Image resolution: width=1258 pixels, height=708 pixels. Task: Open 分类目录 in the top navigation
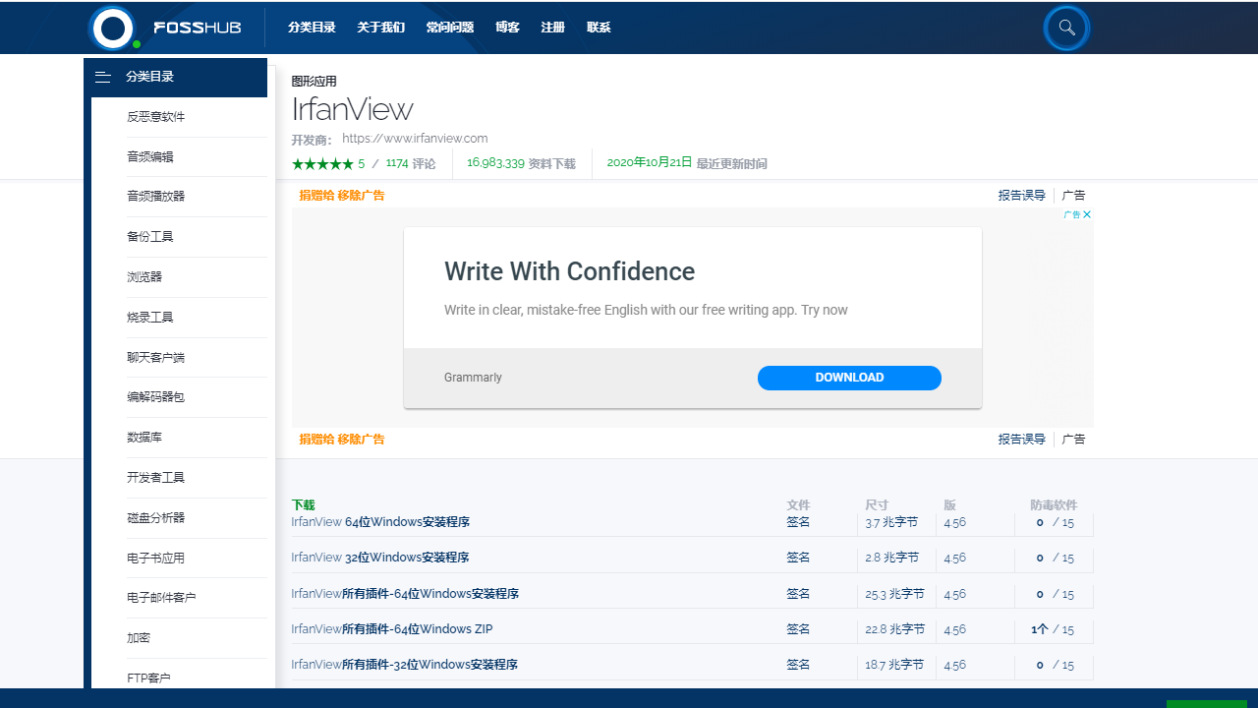tap(312, 28)
